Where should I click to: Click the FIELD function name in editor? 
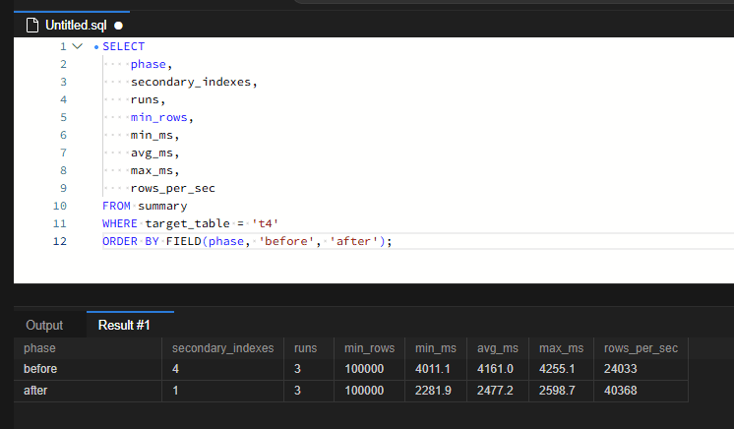click(183, 241)
